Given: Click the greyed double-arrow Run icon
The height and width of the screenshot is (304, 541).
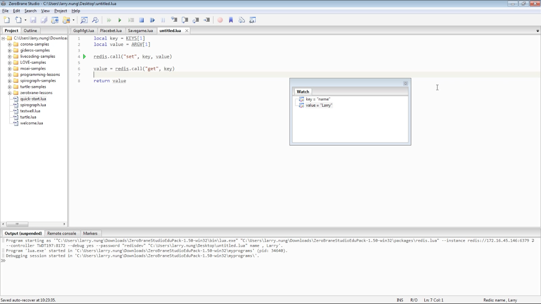Looking at the screenshot, I should (x=109, y=20).
